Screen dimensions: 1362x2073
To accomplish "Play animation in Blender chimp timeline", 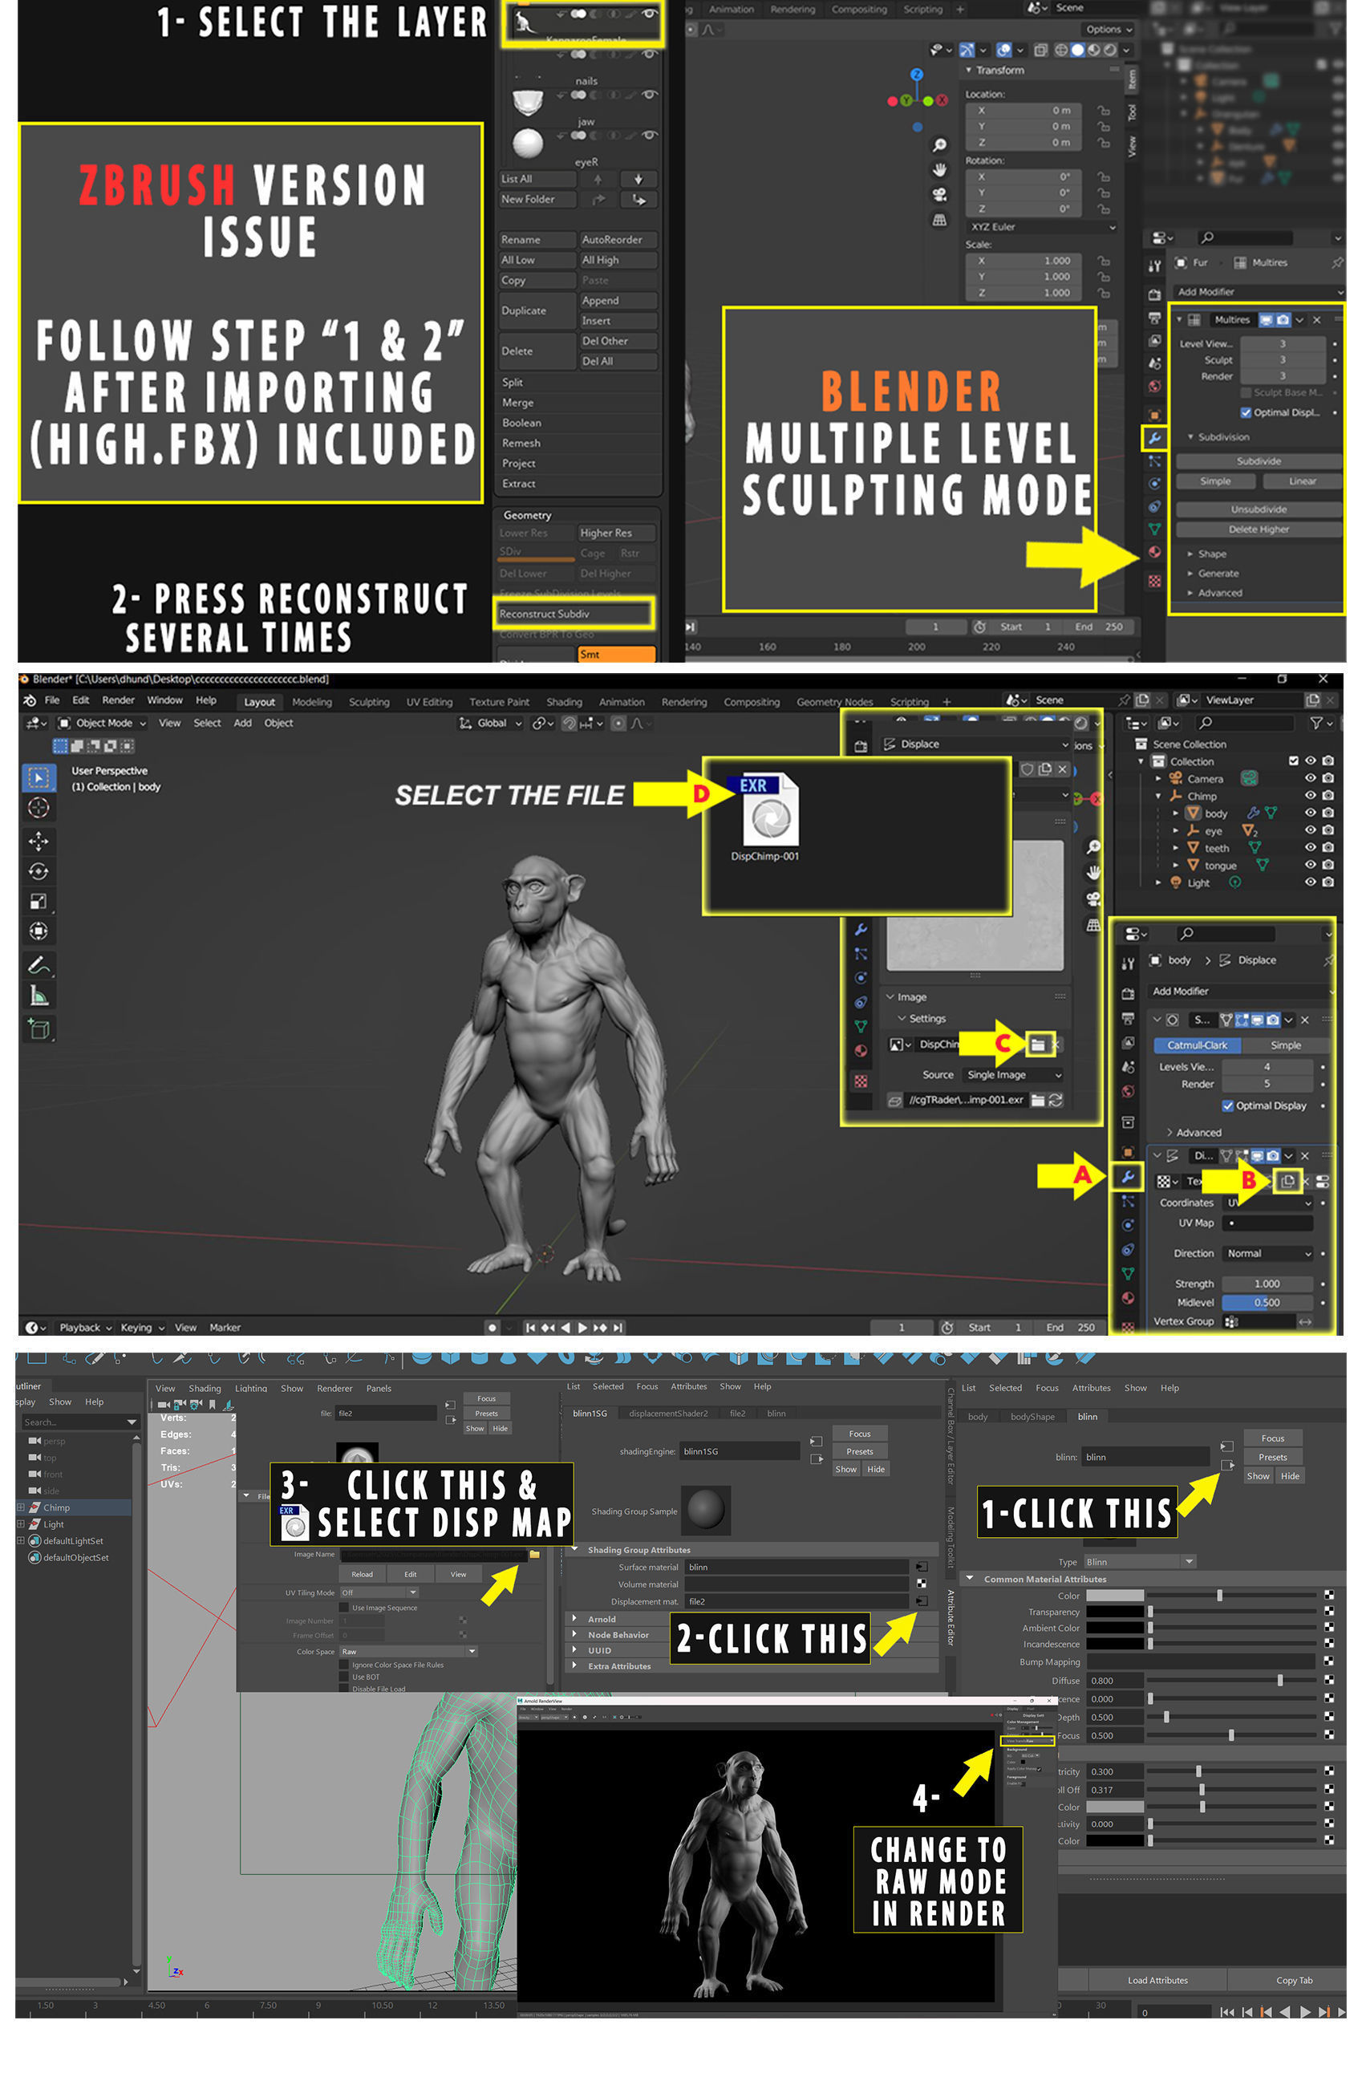I will coord(582,1328).
